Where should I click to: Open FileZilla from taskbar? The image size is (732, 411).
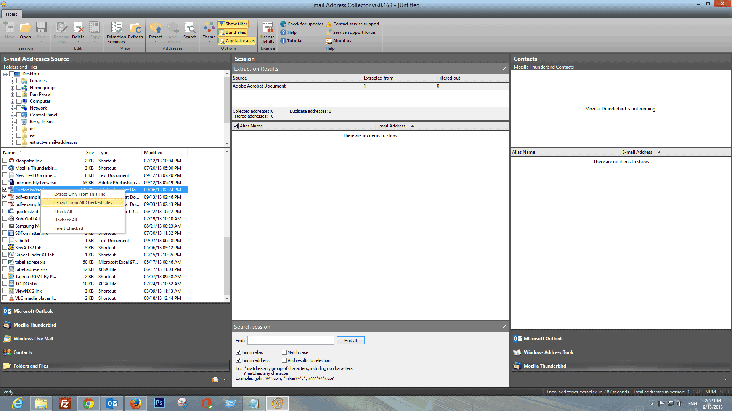(65, 403)
